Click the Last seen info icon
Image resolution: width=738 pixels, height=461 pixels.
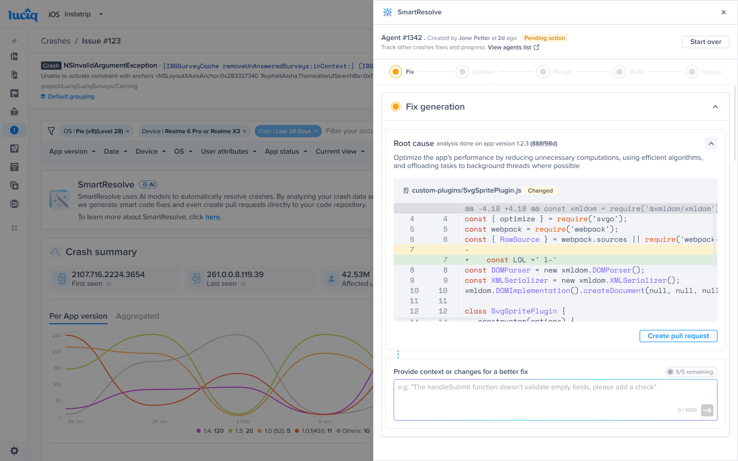click(243, 284)
